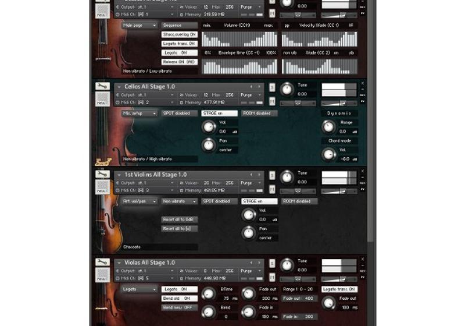Open Purge menu of Cellos instrument
The width and height of the screenshot is (465, 326).
[x=250, y=95]
